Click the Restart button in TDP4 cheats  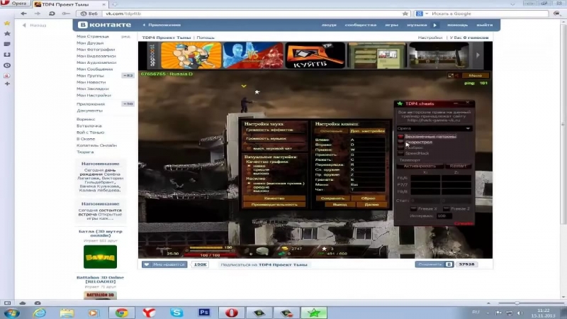pos(458,166)
